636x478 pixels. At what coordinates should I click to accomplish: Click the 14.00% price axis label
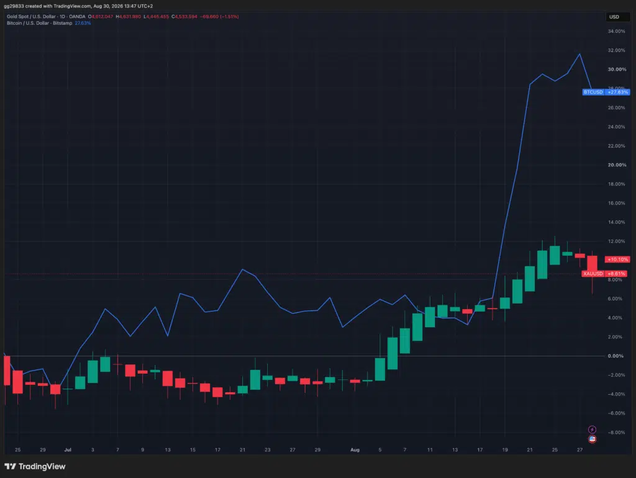coord(616,222)
